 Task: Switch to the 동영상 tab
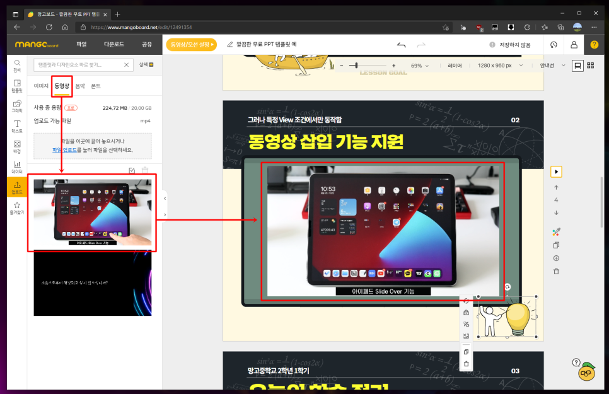tap(62, 86)
